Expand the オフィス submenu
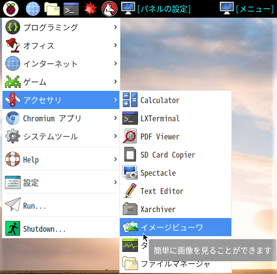 61,45
